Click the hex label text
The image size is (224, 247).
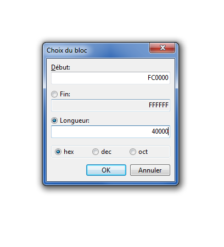tap(69, 152)
